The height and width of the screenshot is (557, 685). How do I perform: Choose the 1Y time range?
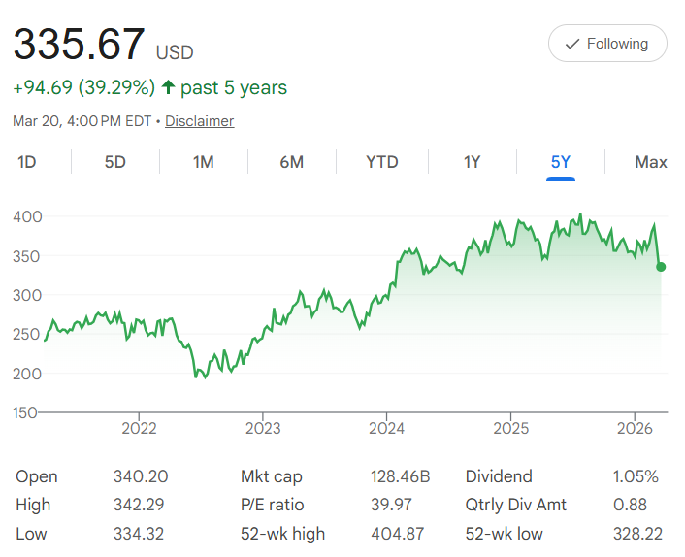[x=472, y=162]
